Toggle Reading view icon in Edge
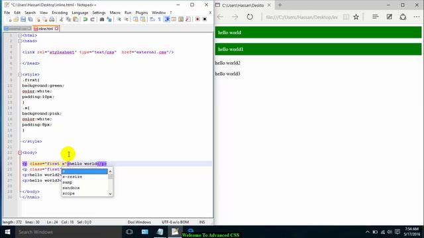This screenshot has height=238, width=424. [x=346, y=17]
